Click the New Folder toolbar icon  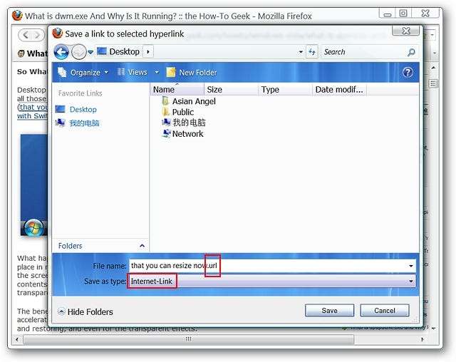171,73
